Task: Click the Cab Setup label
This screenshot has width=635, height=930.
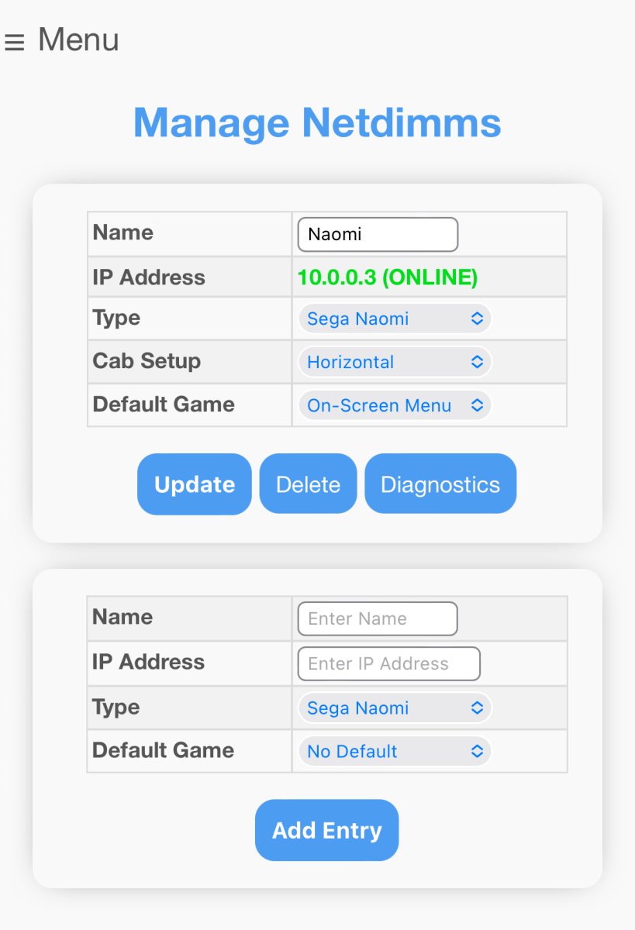Action: pos(147,361)
